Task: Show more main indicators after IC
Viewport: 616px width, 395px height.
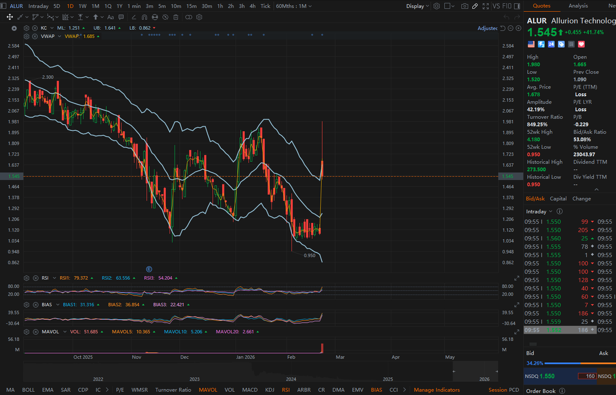Action: 106,390
